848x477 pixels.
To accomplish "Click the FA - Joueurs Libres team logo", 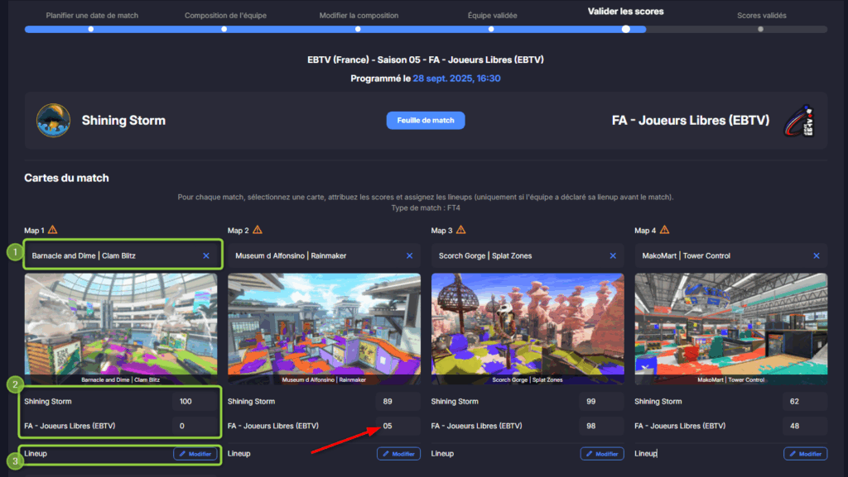I will [797, 120].
